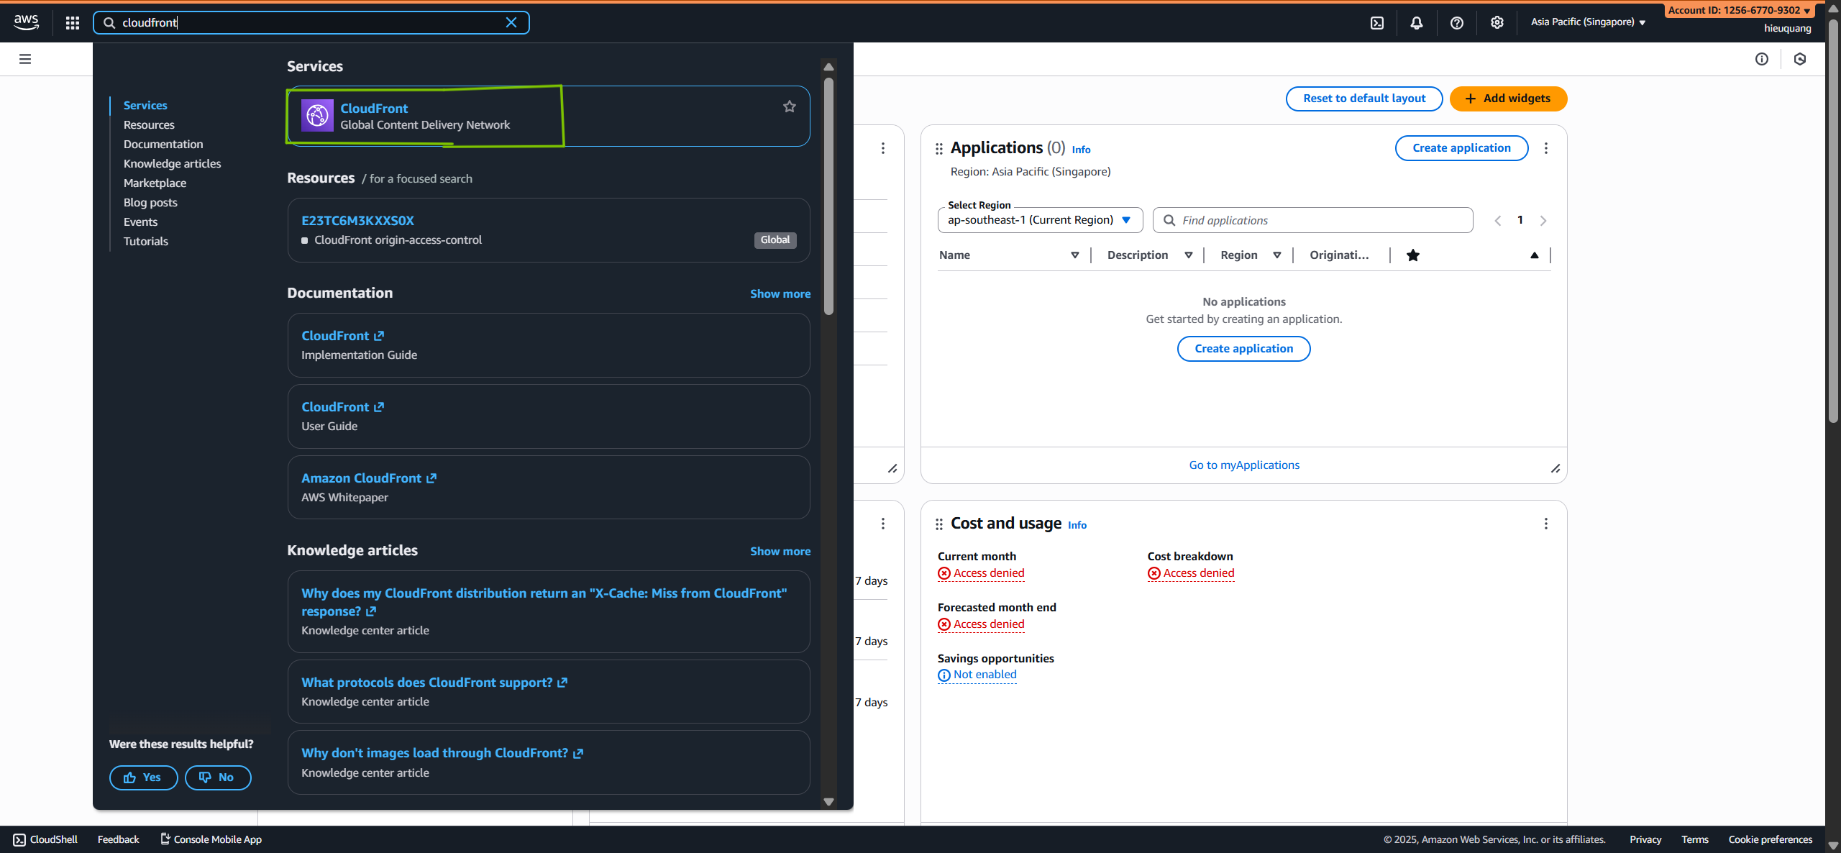Viewport: 1841px width, 853px height.
Task: Click thumbs-up Yes feedback button
Action: (x=143, y=777)
